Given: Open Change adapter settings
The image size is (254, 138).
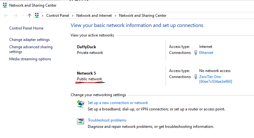Looking at the screenshot, I should [29, 40].
